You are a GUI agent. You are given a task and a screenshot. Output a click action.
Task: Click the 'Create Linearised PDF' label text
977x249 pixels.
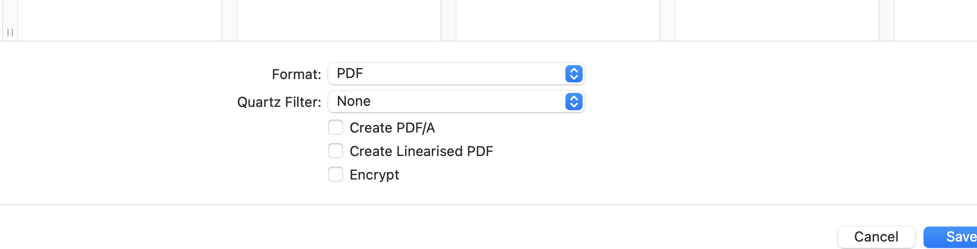(x=421, y=151)
